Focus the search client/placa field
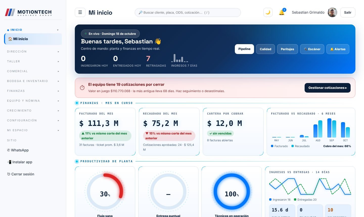364x217 pixels. (x=188, y=12)
